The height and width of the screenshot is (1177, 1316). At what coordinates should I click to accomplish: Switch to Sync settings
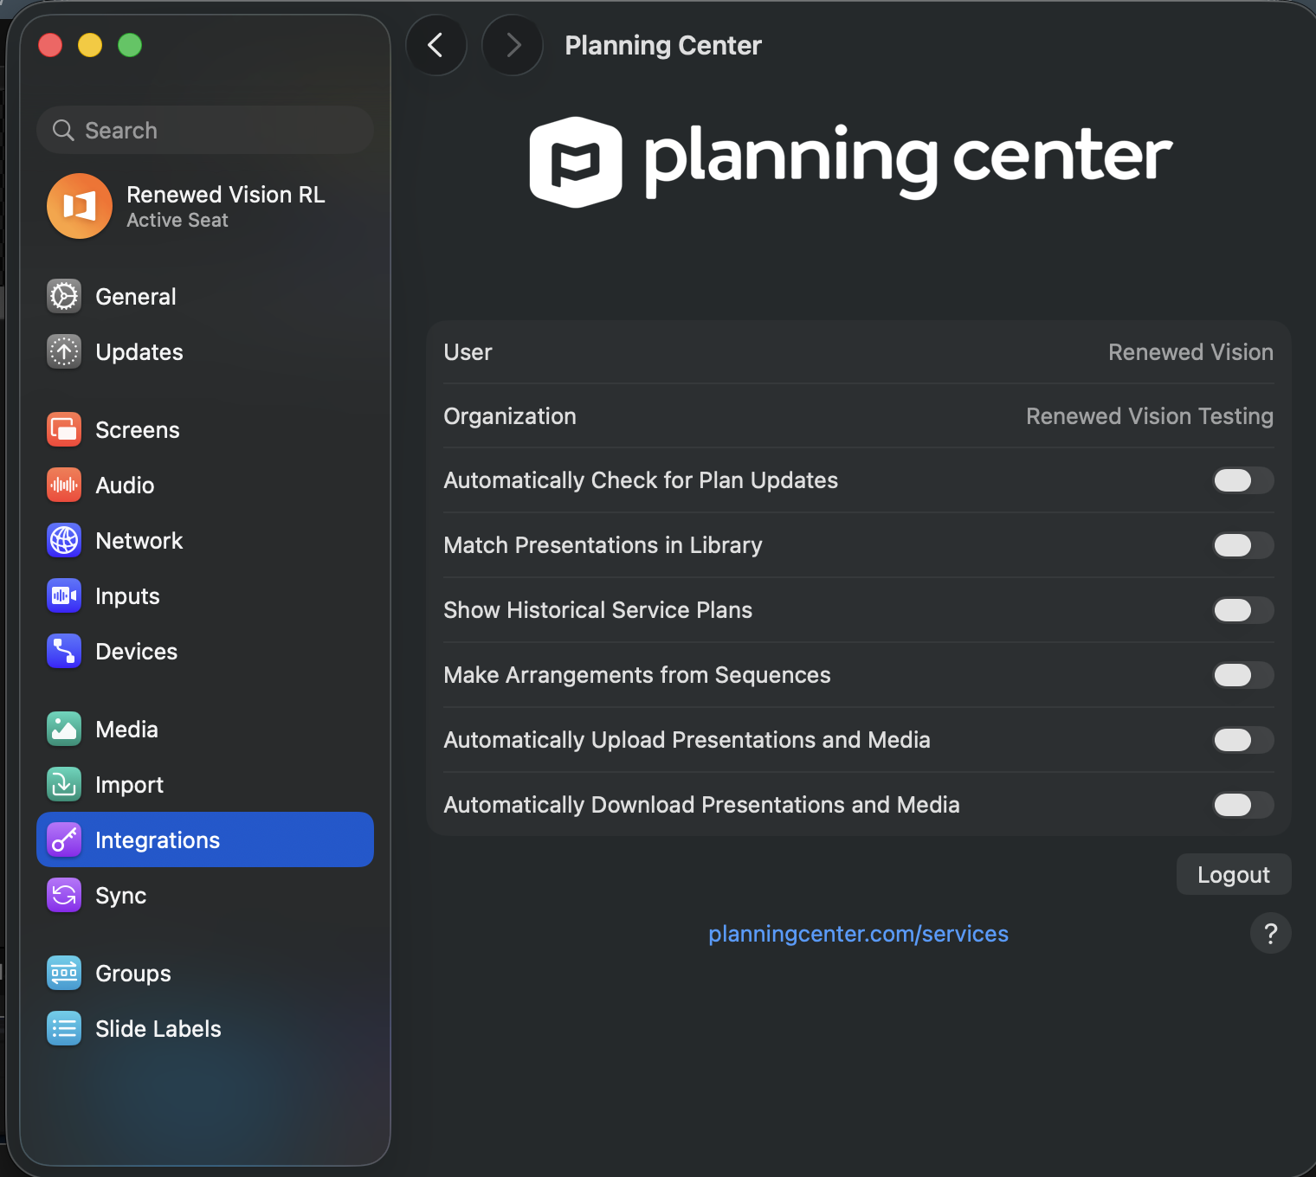pyautogui.click(x=205, y=896)
